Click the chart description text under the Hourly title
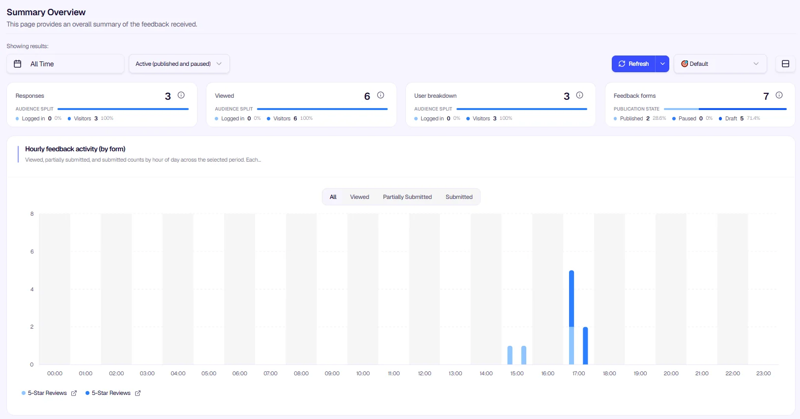 coord(143,160)
